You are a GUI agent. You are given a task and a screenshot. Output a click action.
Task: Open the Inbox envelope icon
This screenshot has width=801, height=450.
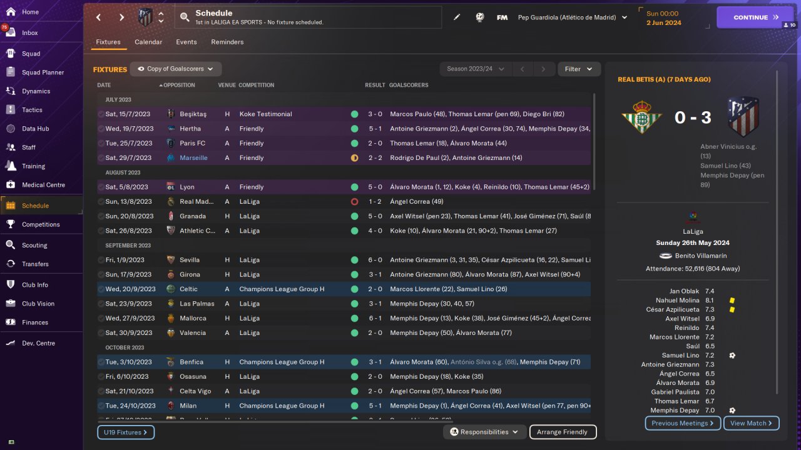click(x=11, y=32)
